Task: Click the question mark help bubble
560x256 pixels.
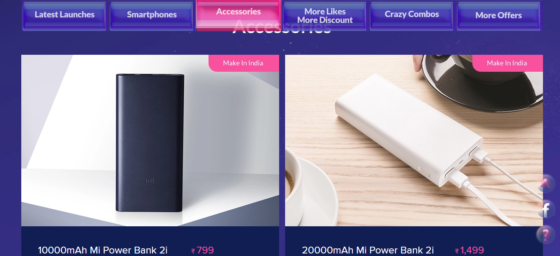Action: [546, 234]
